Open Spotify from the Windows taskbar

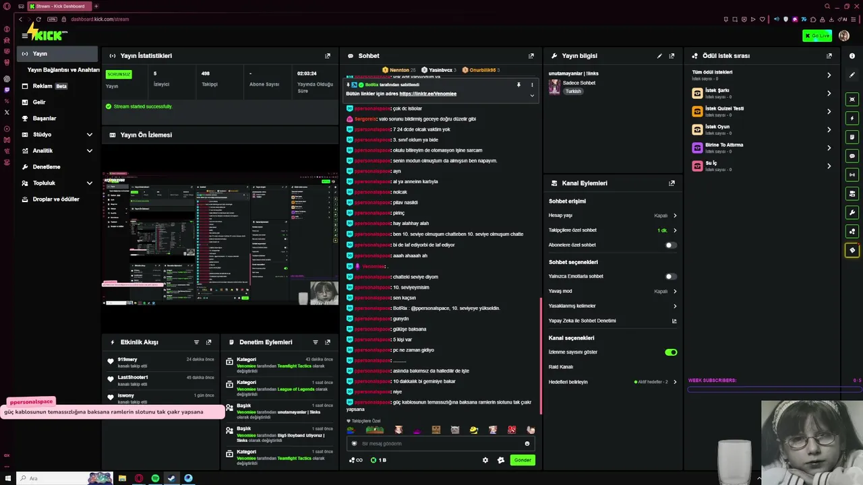(155, 478)
